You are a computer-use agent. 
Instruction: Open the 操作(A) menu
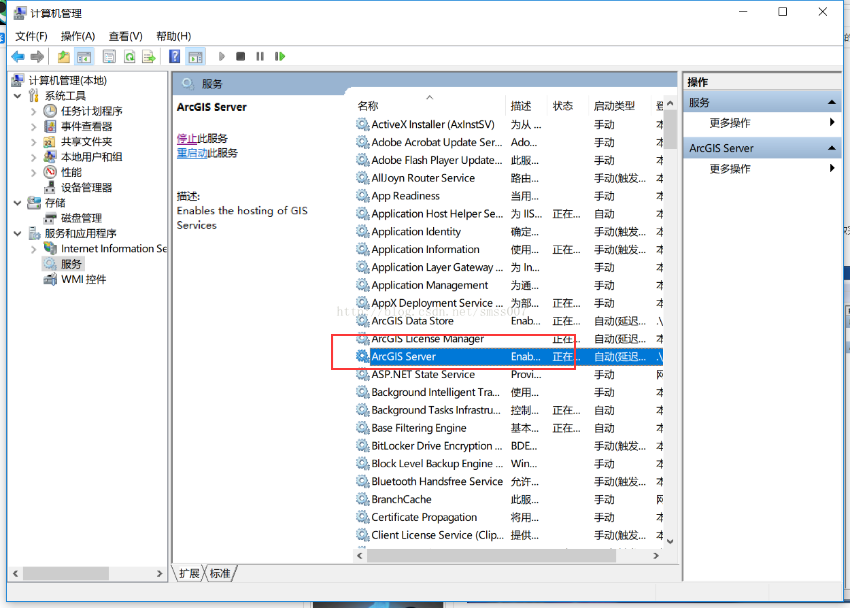pos(78,36)
